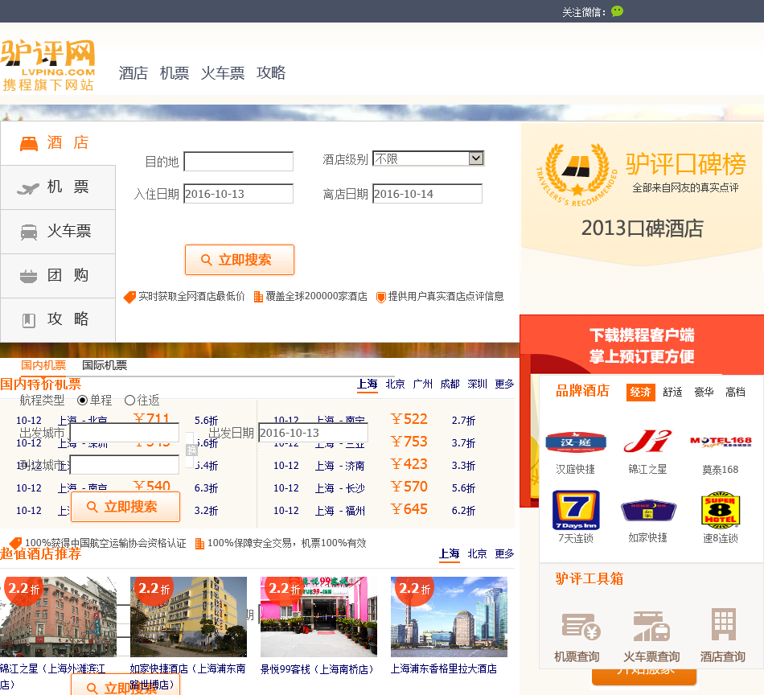Open the 入住日期 check-in date field
Screen dimensions: 764x695
click(x=238, y=194)
